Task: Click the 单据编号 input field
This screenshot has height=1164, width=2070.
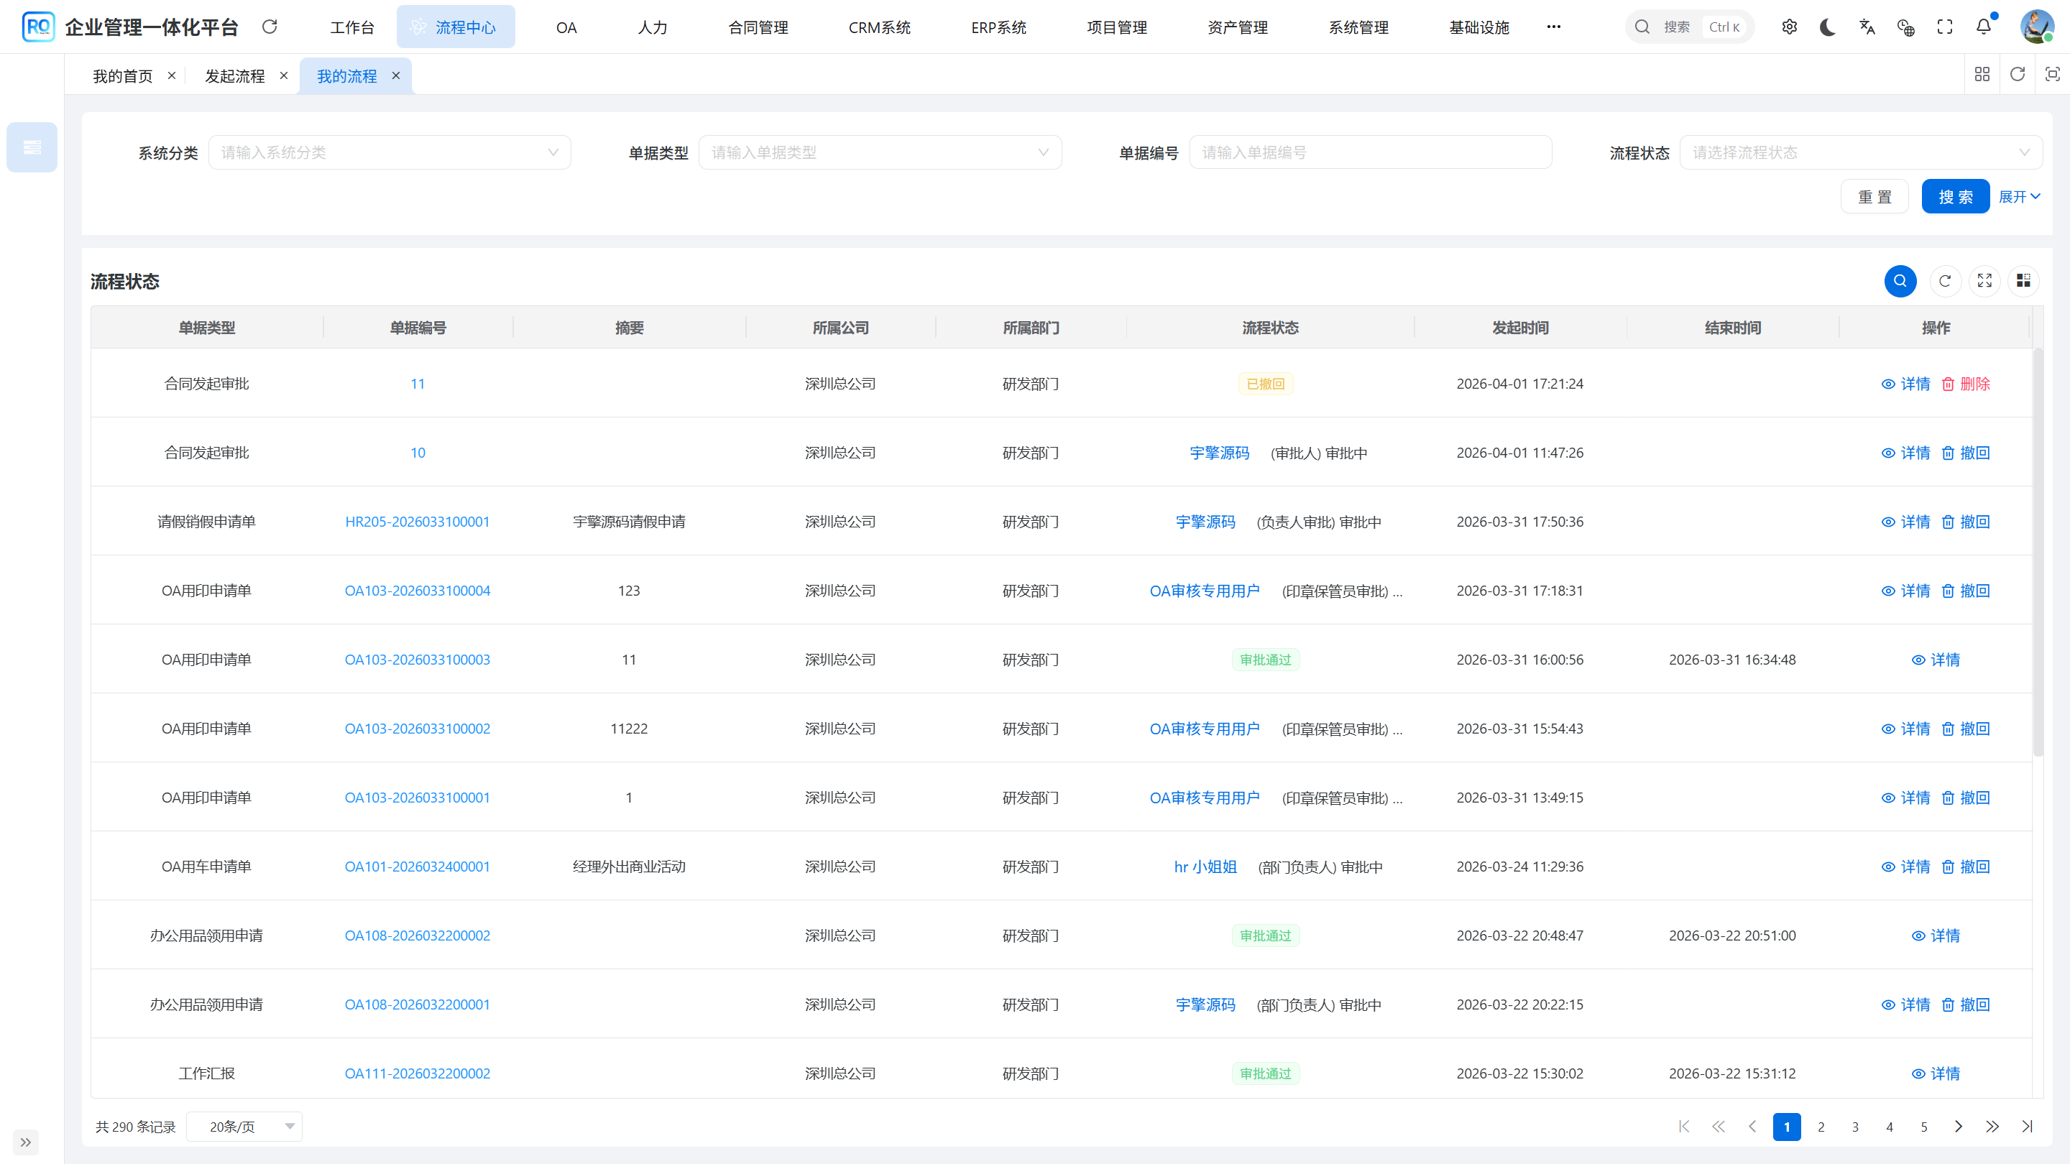Action: [1370, 152]
